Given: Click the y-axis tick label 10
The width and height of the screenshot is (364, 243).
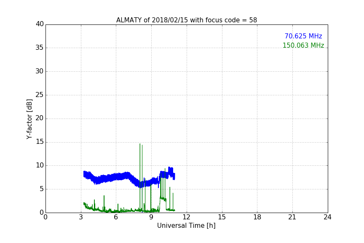Looking at the screenshot, I should coord(40,165).
